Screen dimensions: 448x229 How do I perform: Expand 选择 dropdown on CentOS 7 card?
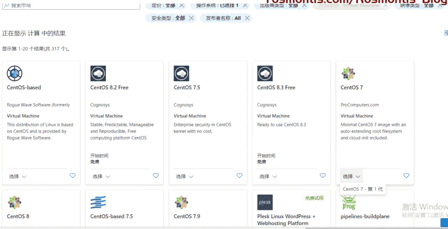351,176
